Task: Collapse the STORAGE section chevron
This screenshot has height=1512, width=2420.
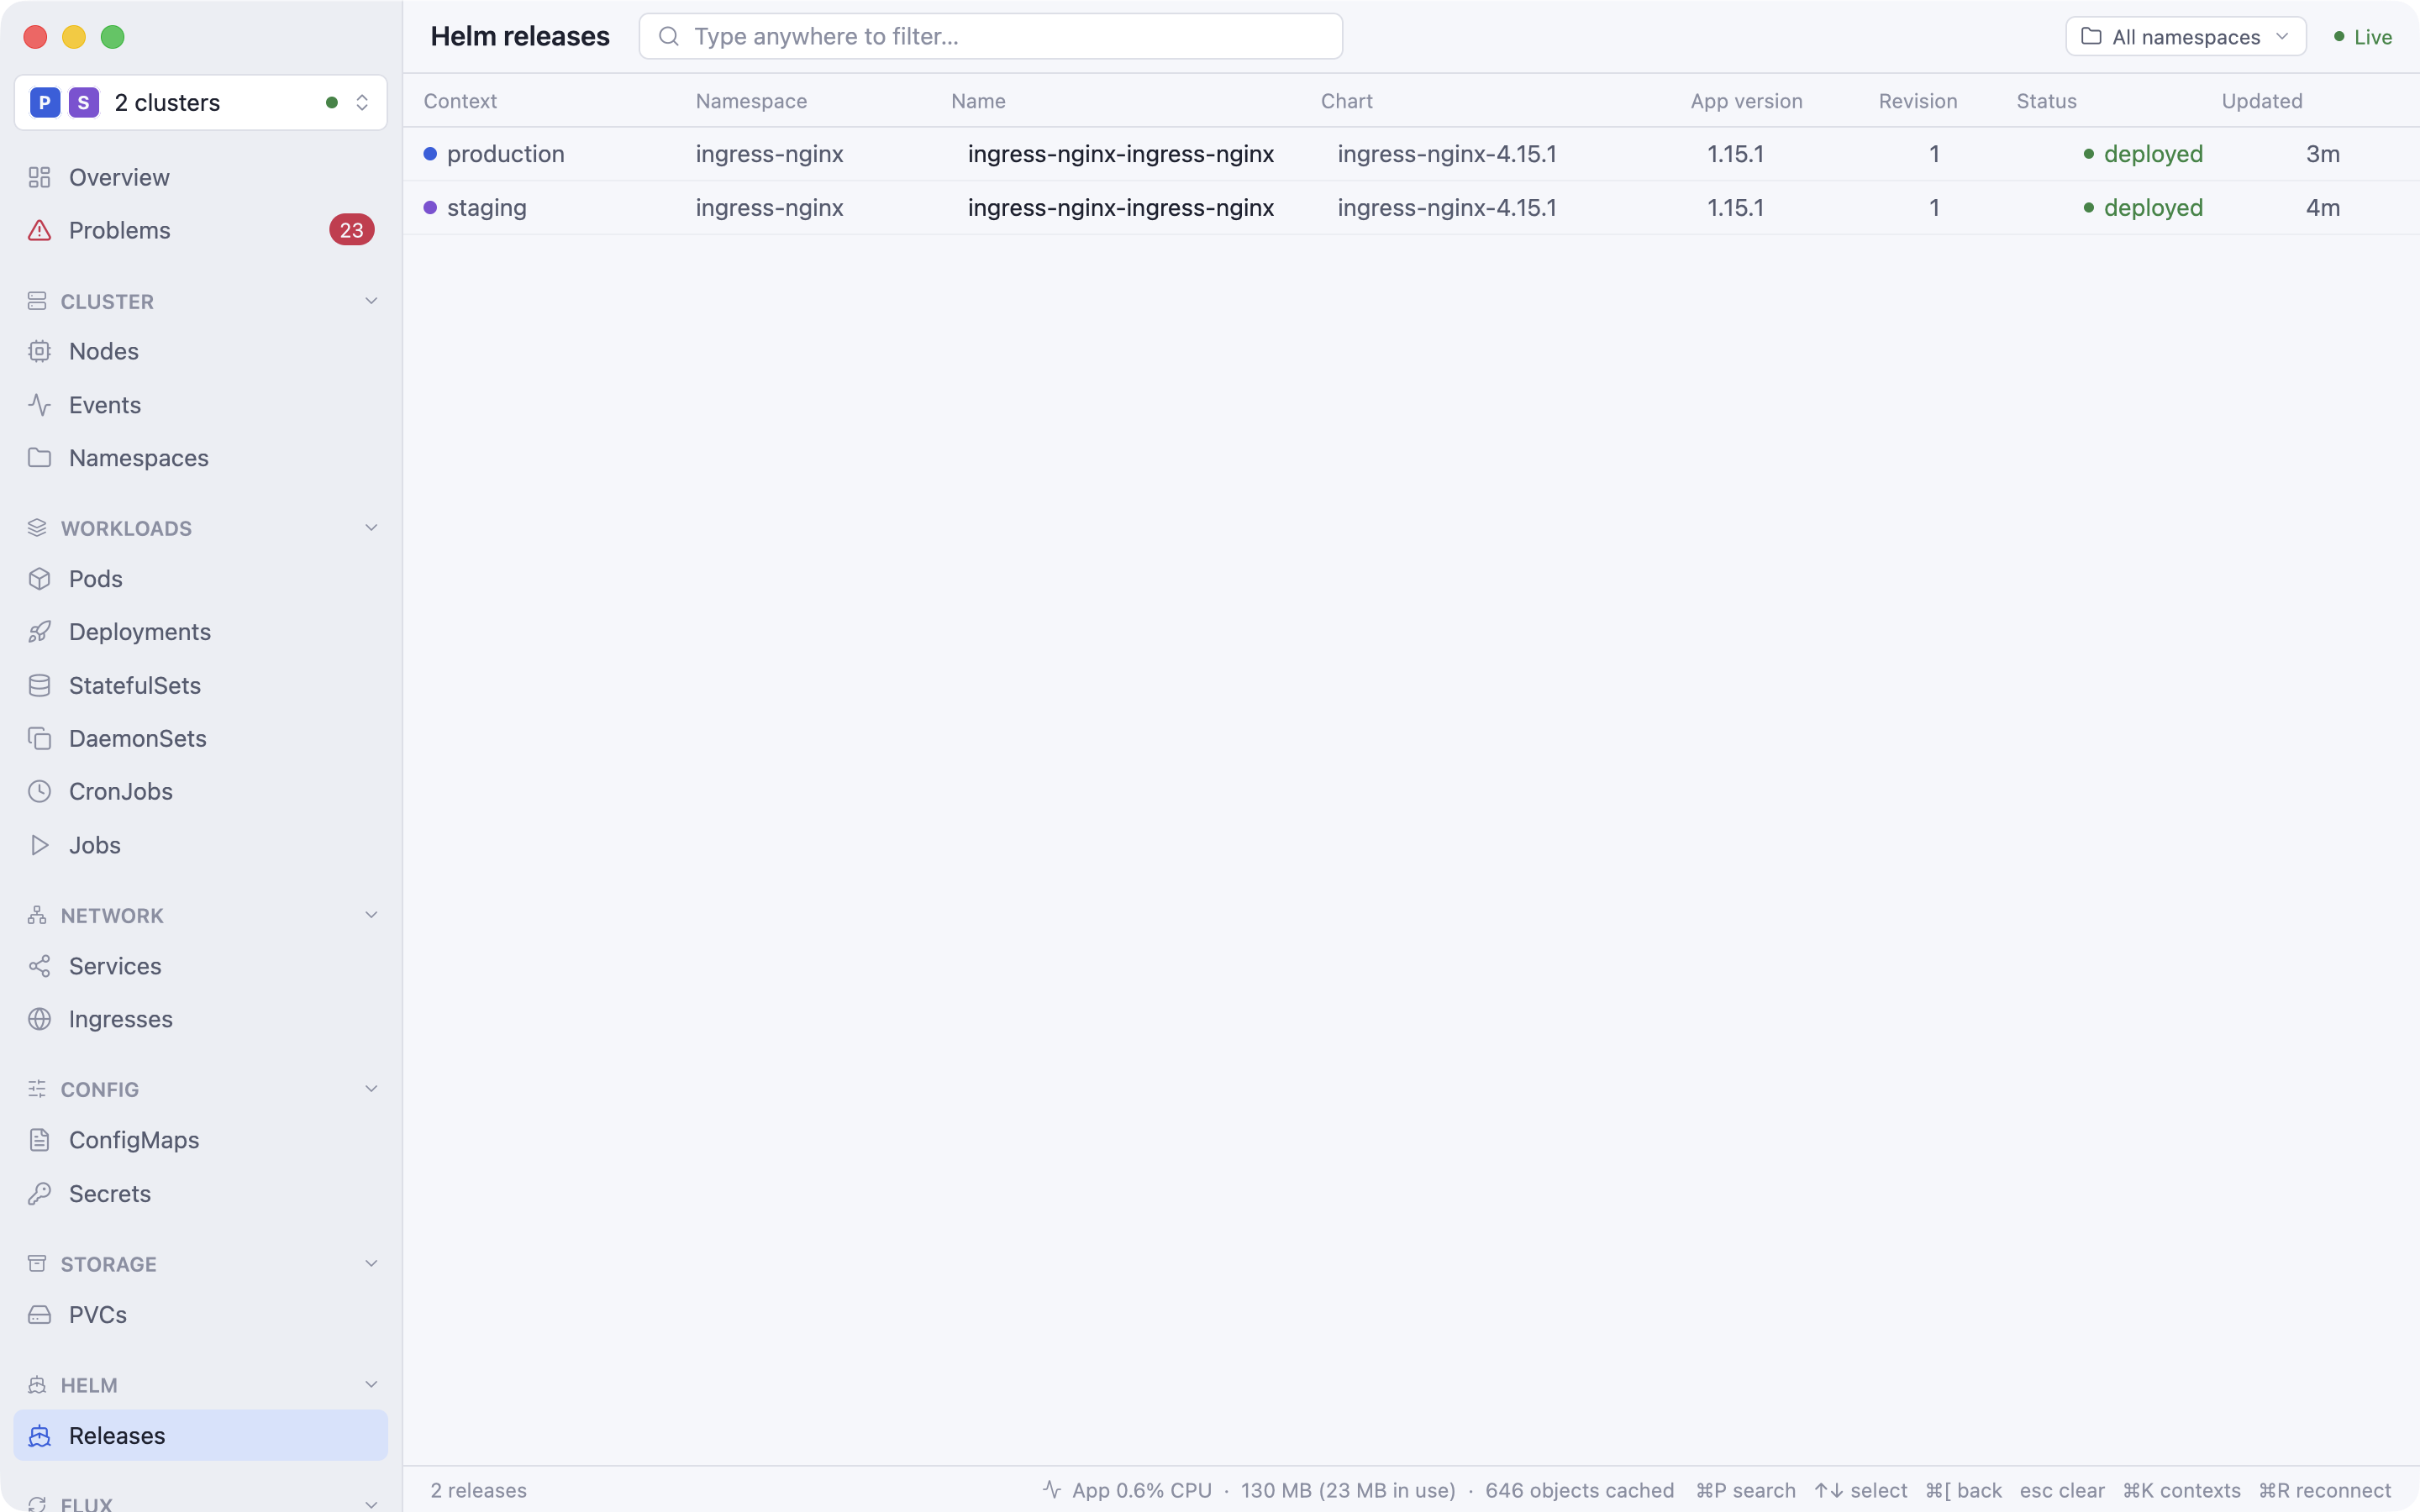Action: tap(371, 1264)
